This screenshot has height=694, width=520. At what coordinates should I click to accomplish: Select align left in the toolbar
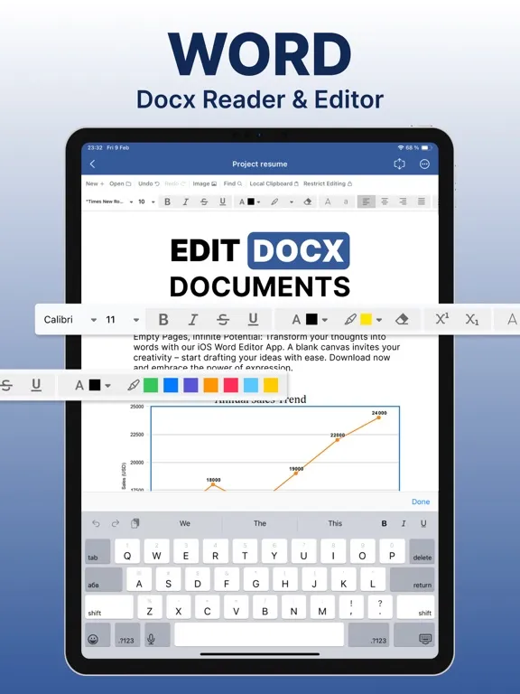pyautogui.click(x=367, y=202)
